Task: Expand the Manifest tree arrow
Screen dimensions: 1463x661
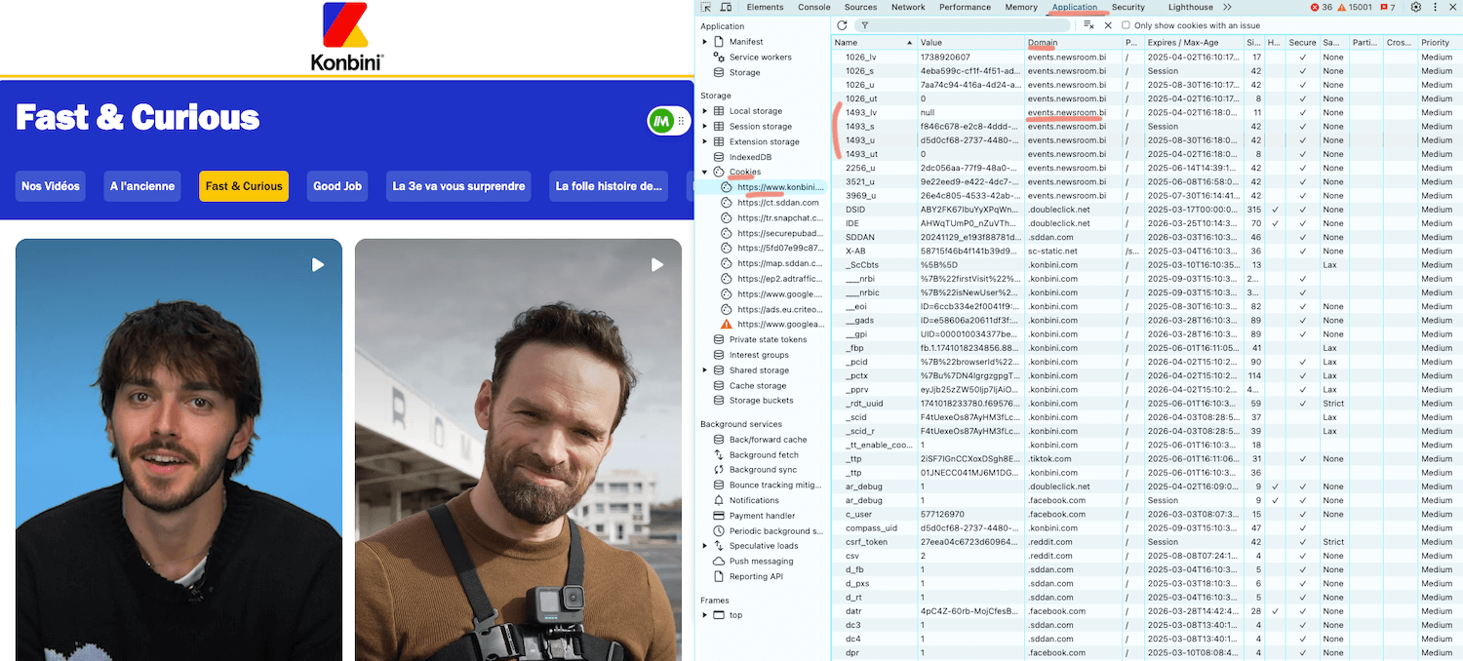Action: (705, 42)
